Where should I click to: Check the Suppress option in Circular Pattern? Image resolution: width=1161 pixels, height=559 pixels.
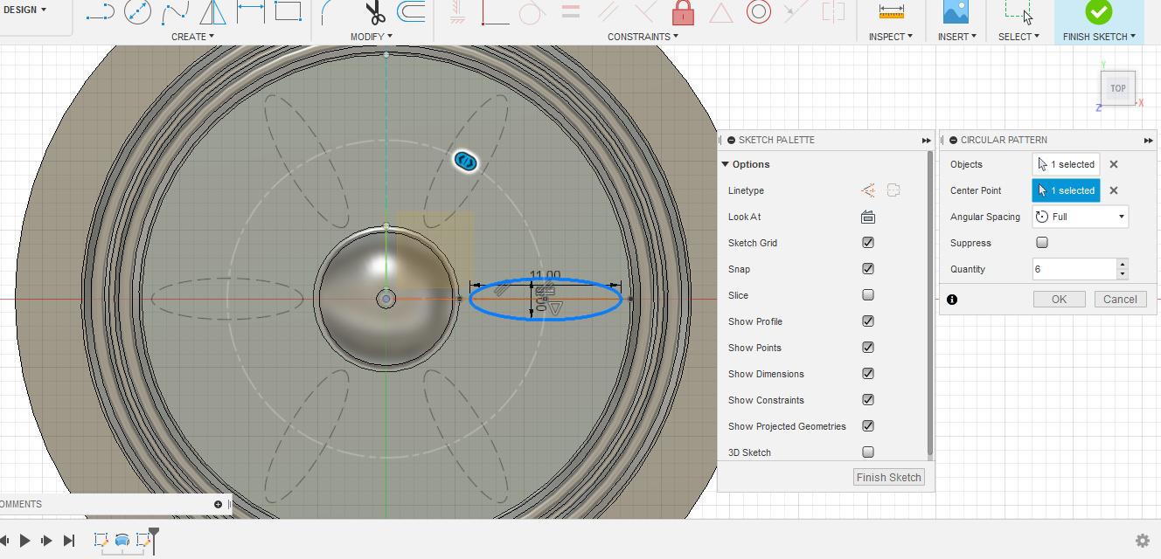click(x=1041, y=242)
